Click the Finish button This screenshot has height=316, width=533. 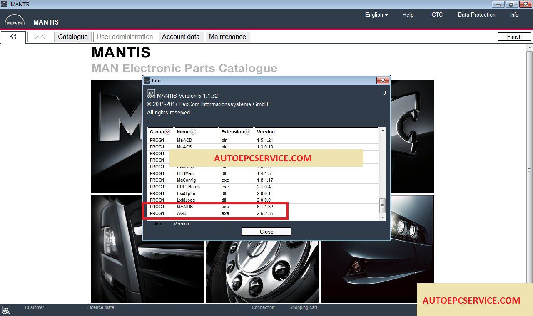pos(514,37)
